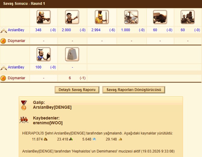The height and width of the screenshot is (157, 202).
Task: Click loser name erenimo[WOO]
Action: click(48, 123)
